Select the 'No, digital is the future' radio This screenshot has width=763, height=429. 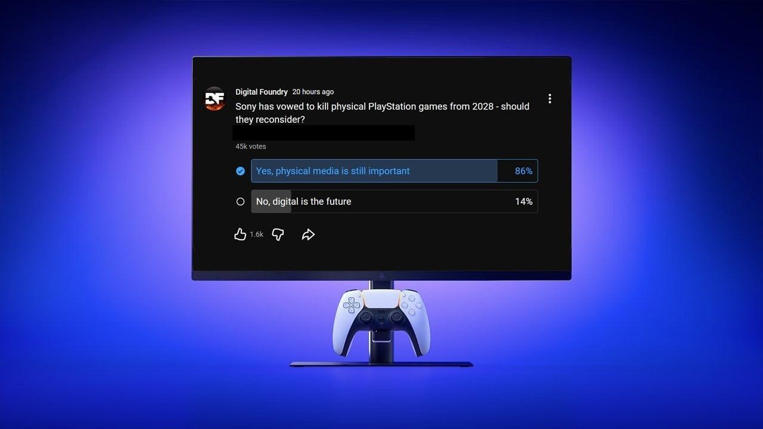(240, 201)
